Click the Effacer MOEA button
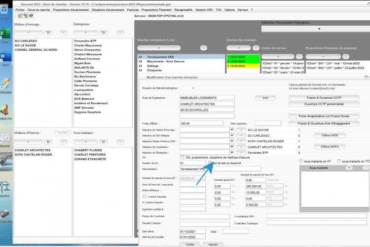The height and width of the screenshot is (247, 370). click(330, 147)
